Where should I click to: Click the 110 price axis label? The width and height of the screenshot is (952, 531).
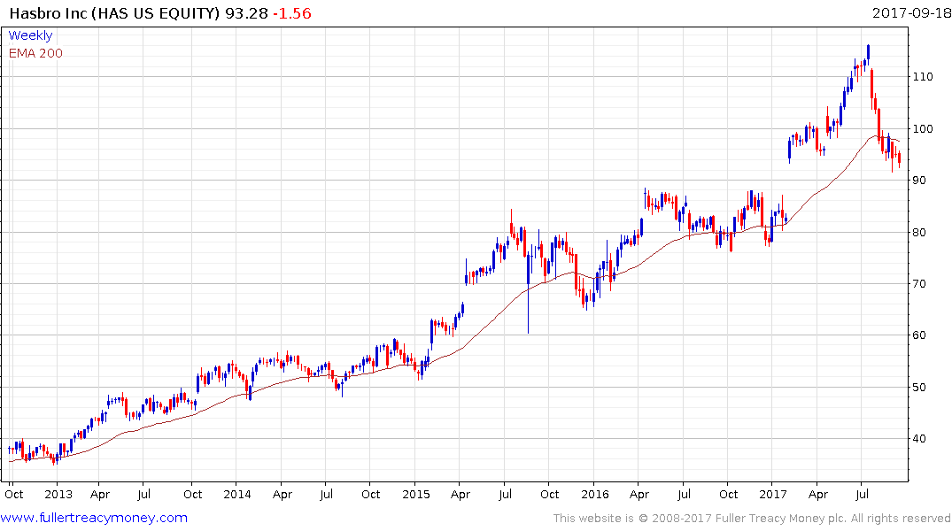point(923,76)
